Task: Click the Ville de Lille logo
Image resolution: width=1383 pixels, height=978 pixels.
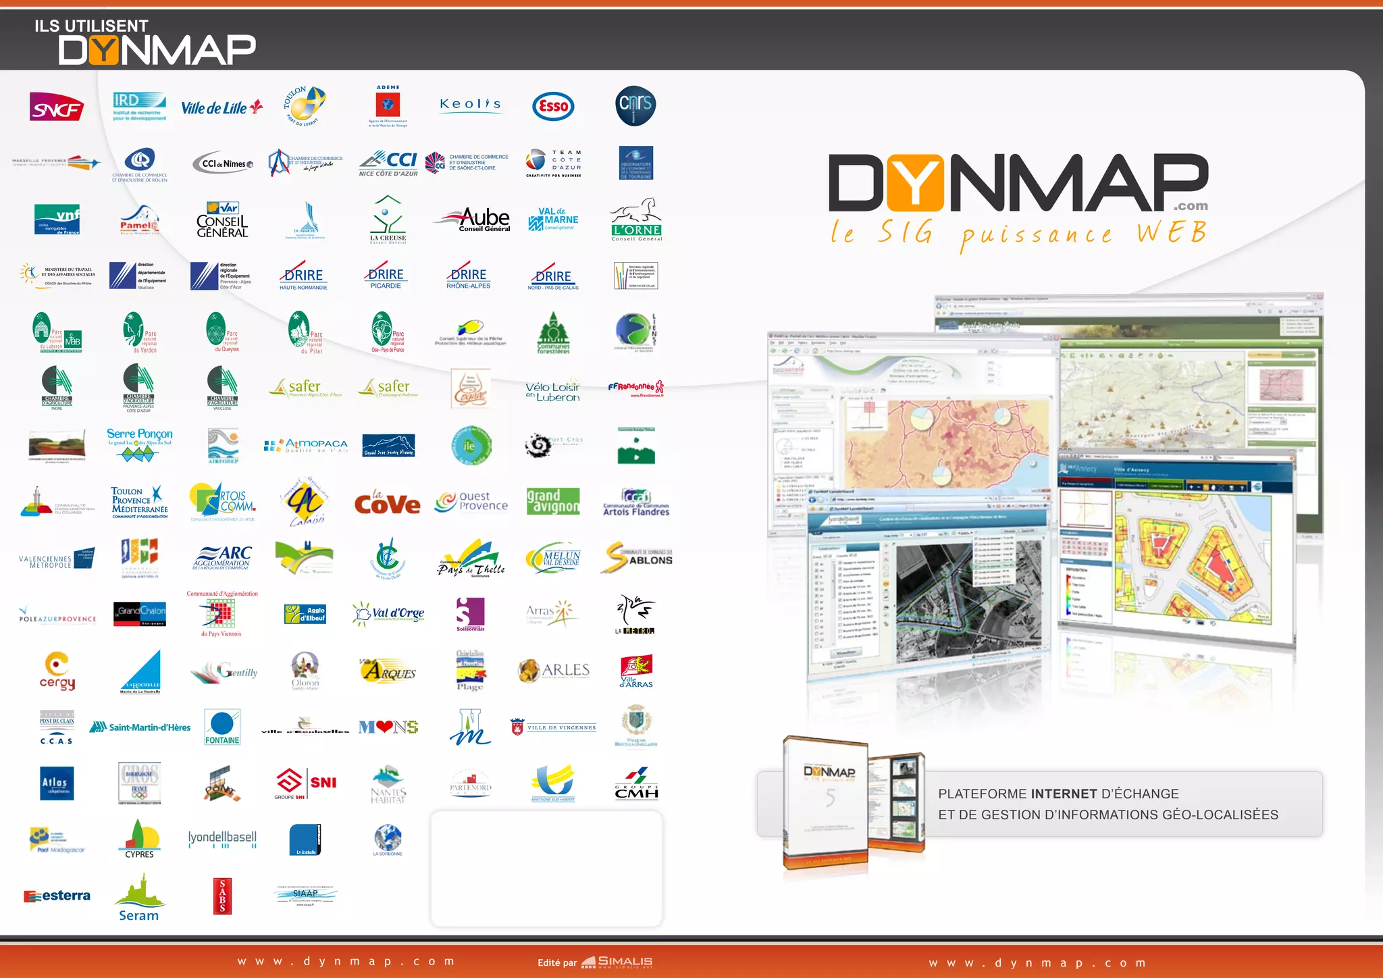Action: click(221, 107)
